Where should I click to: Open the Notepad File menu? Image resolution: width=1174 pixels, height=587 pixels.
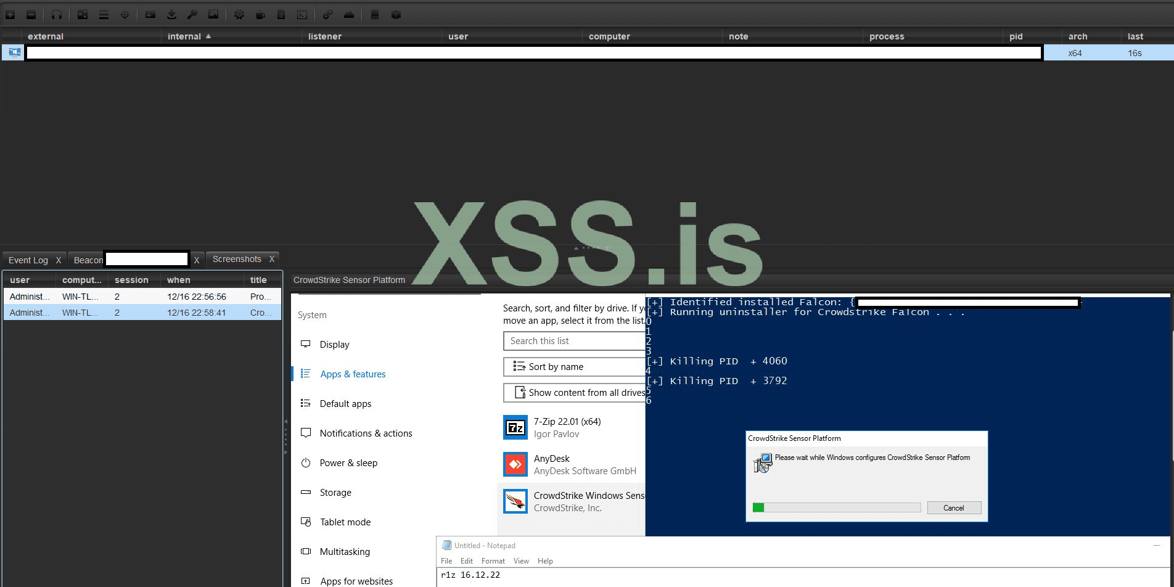pos(446,561)
